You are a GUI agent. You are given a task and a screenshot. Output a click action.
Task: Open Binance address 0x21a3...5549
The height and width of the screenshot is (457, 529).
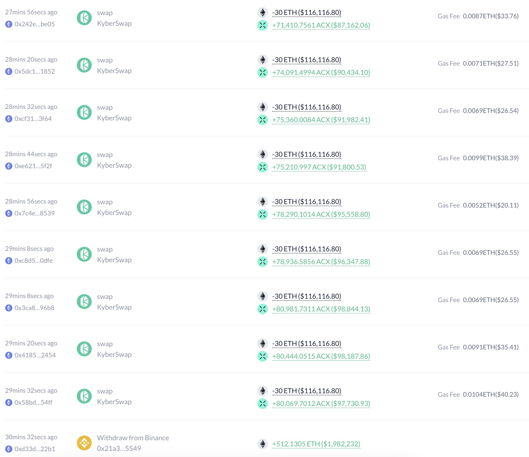tap(119, 448)
